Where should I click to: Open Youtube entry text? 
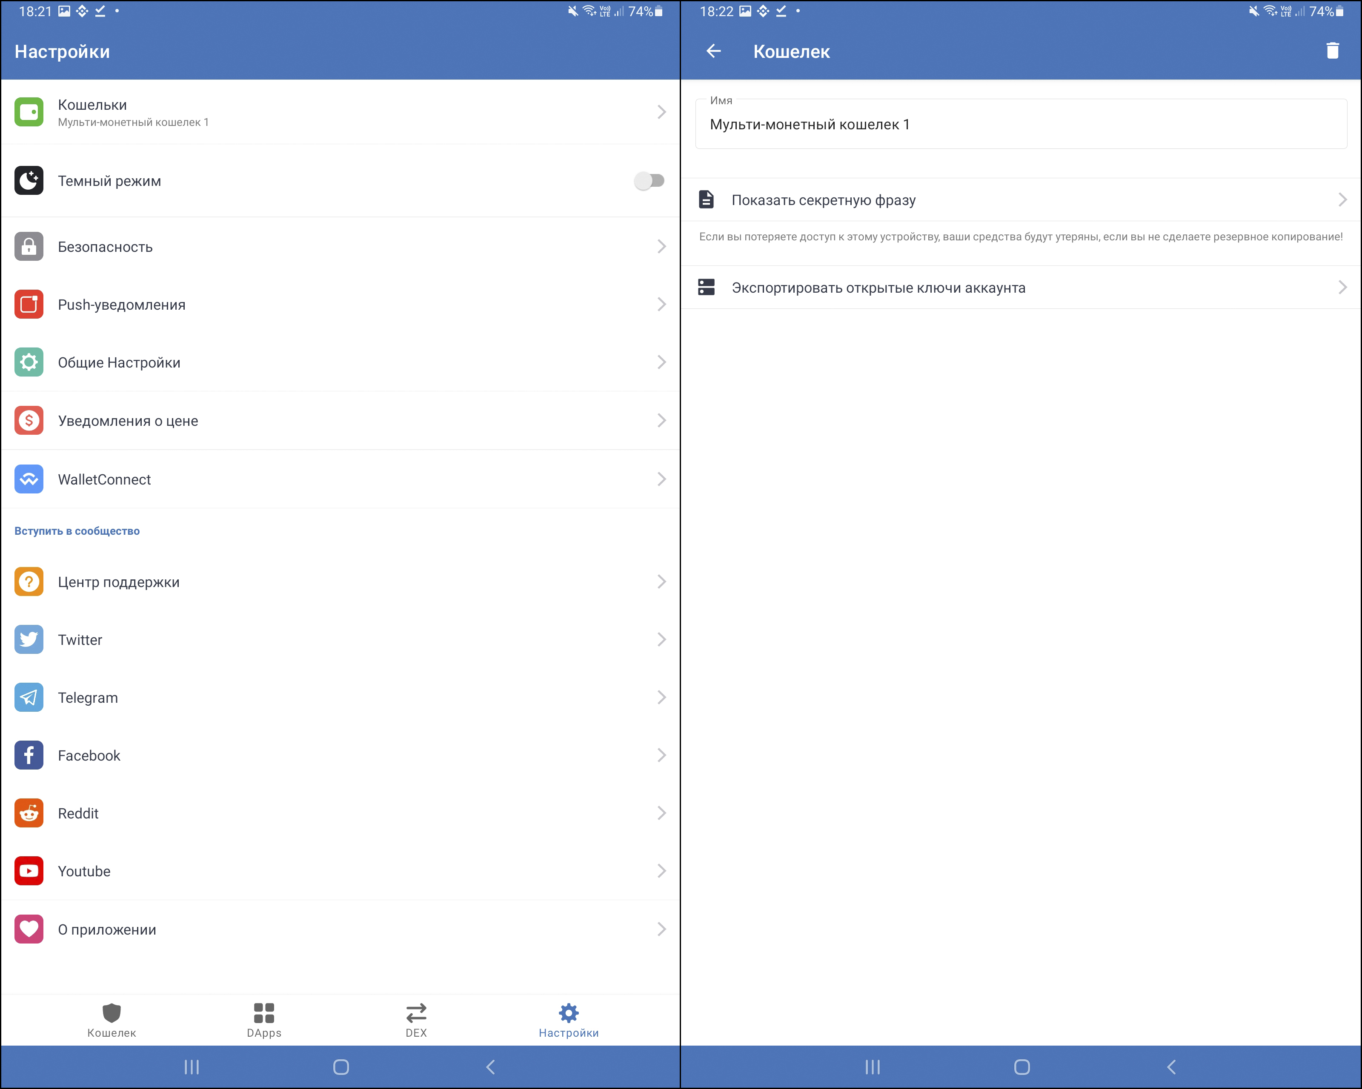[x=84, y=871]
